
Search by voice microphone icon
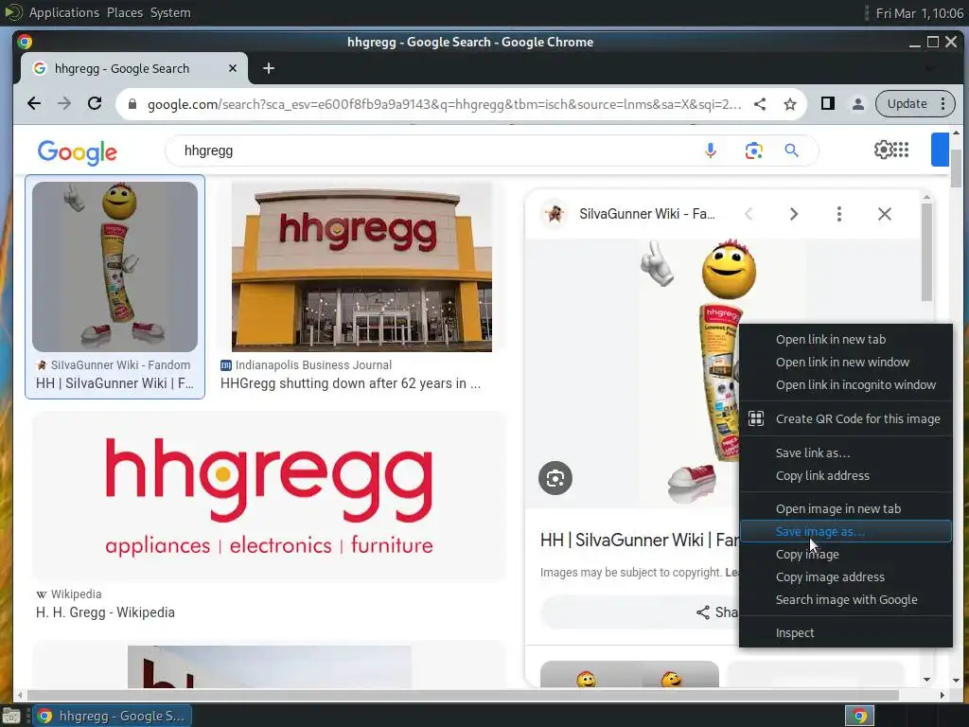pos(711,151)
